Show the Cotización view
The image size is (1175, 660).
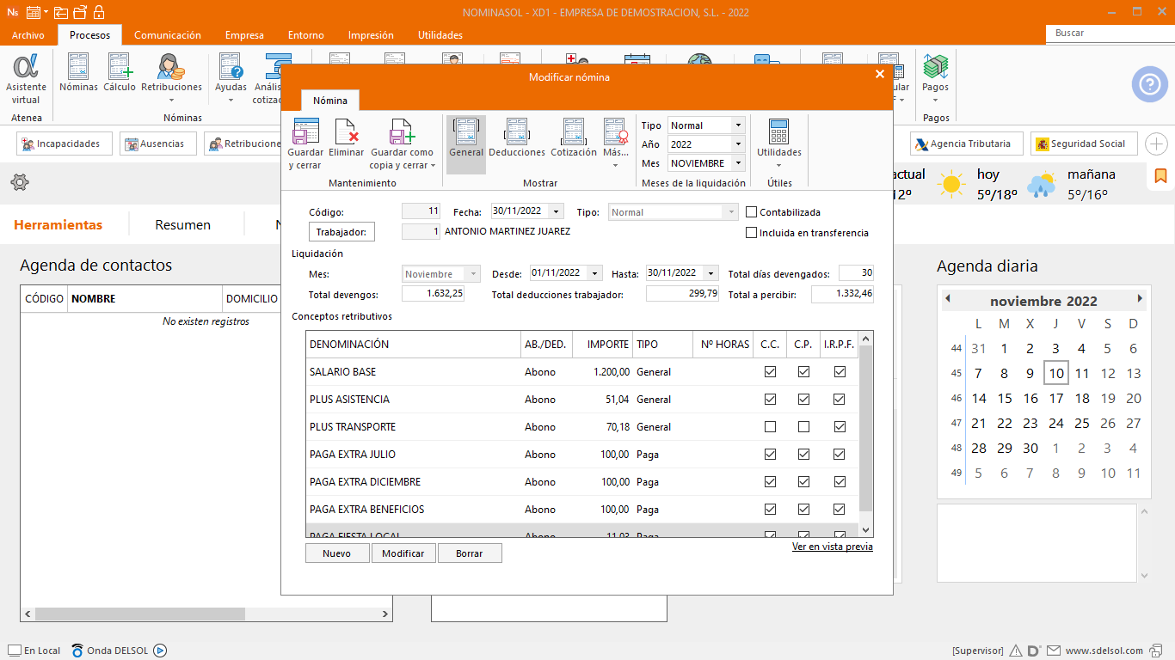tap(574, 139)
